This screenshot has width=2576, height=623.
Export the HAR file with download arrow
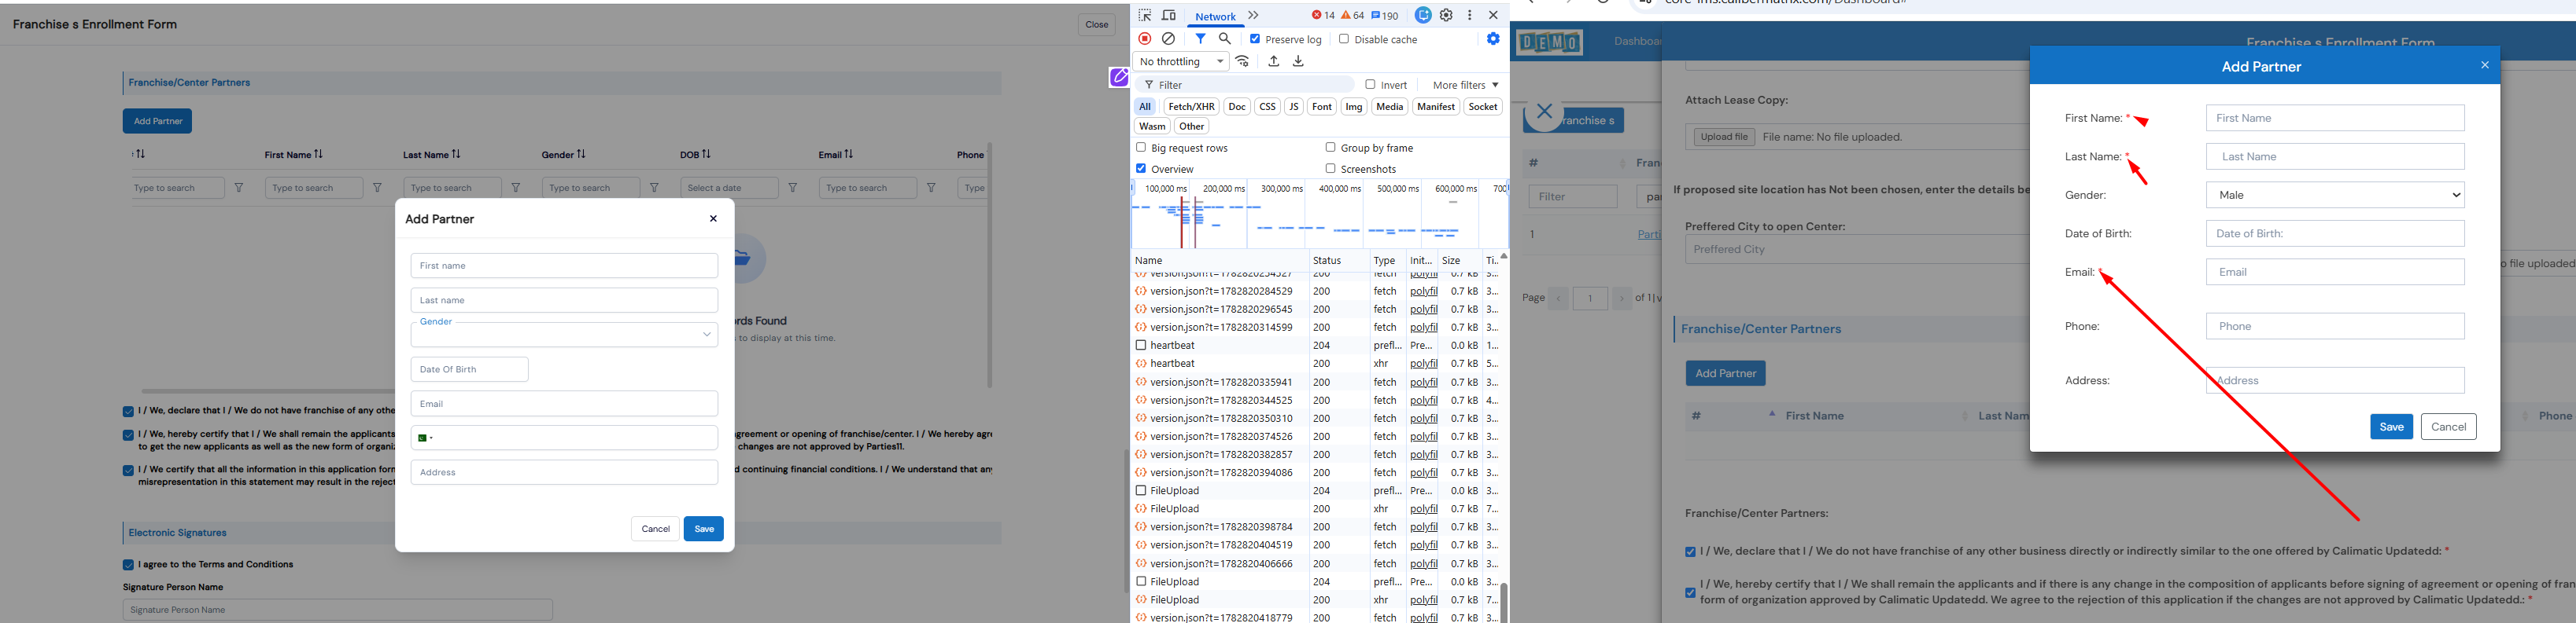[x=1298, y=61]
